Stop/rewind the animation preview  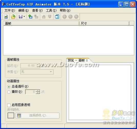tap(76, 17)
